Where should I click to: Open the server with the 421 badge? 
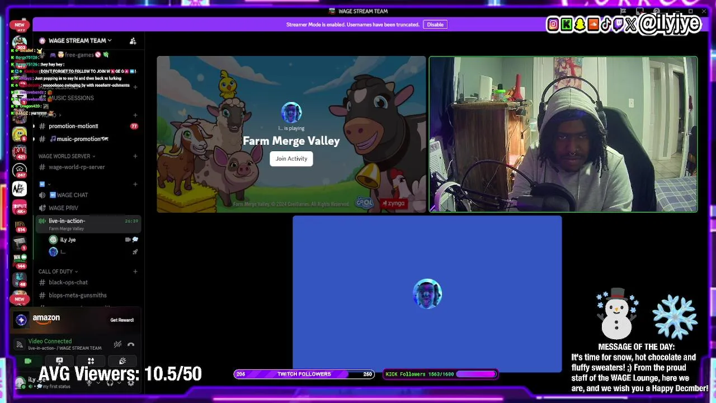[20, 152]
